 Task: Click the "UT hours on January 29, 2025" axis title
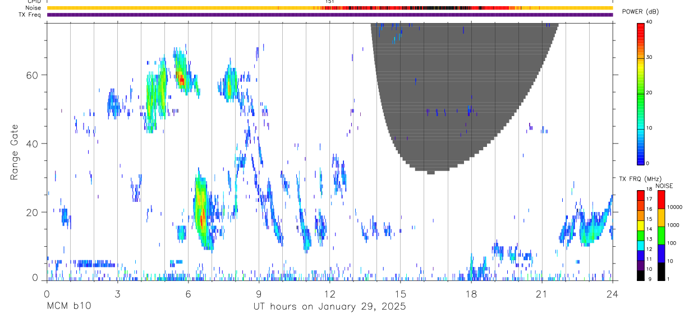pyautogui.click(x=329, y=307)
